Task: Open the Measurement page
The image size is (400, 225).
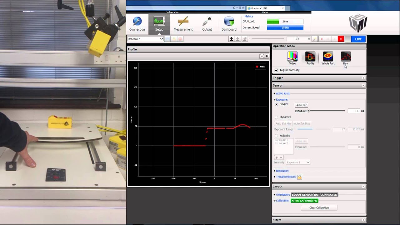Action: tap(183, 24)
